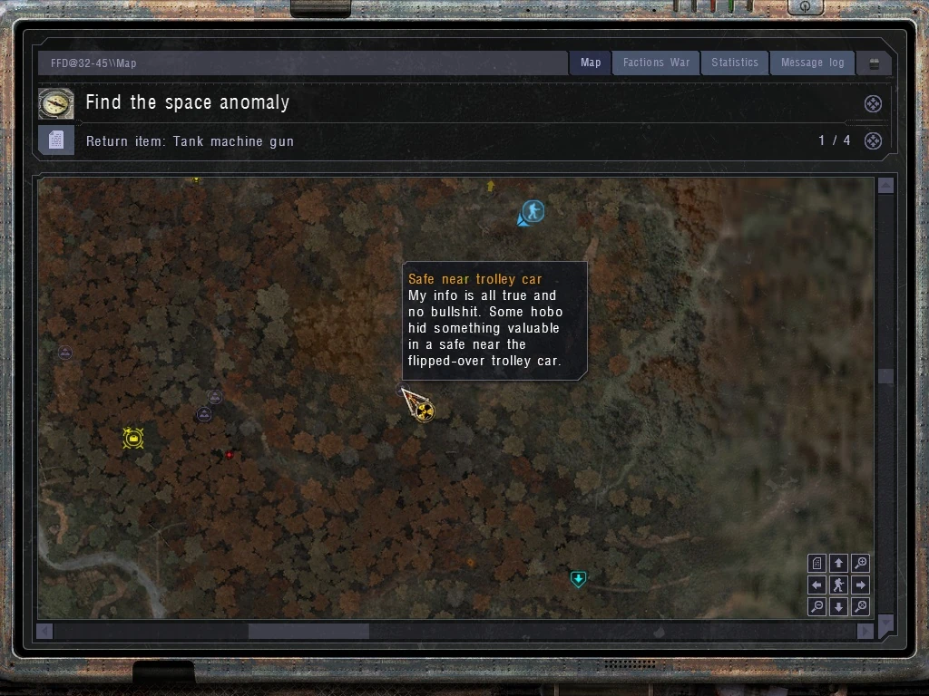Open the Statistics tab
929x696 pixels.
click(x=735, y=63)
